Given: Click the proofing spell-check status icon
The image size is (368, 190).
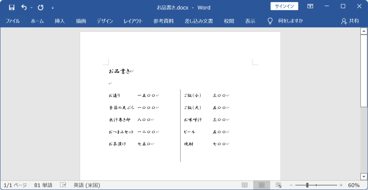Looking at the screenshot, I should click(63, 185).
